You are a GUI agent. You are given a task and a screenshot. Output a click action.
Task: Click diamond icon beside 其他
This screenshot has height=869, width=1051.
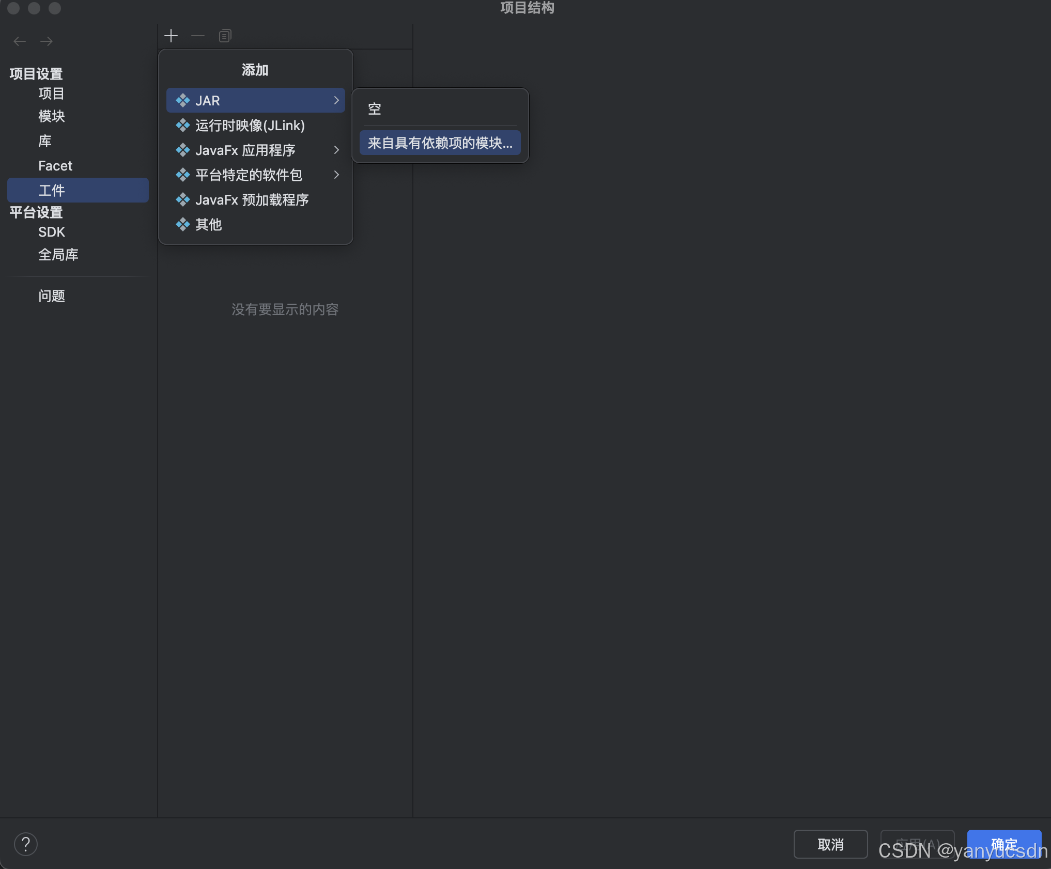point(182,225)
